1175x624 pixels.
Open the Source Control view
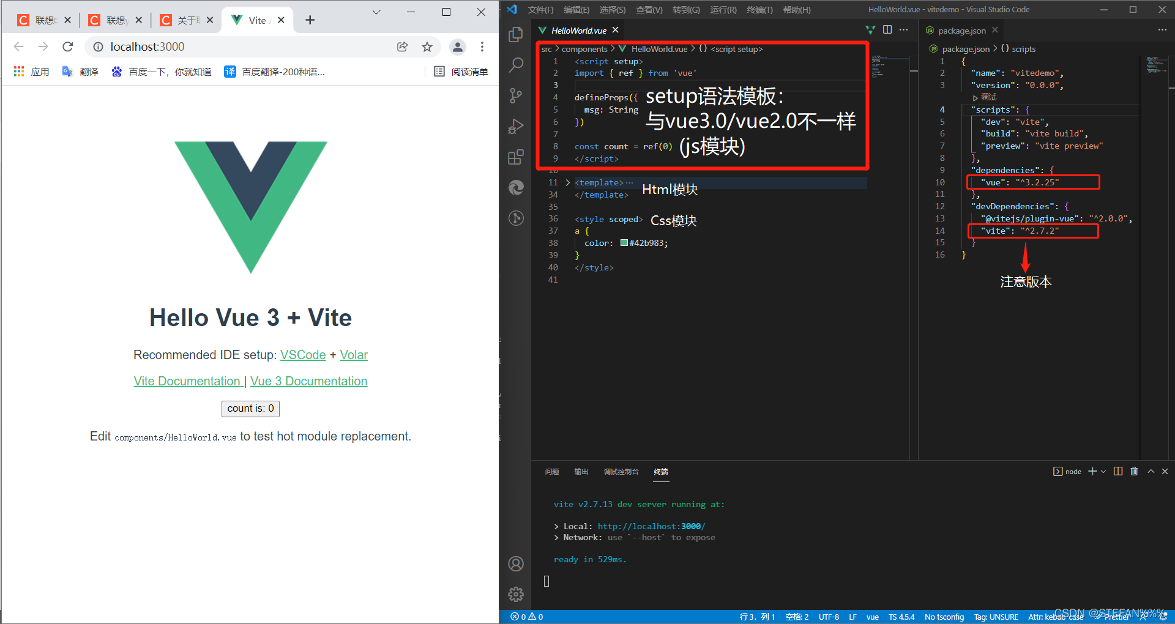(516, 95)
